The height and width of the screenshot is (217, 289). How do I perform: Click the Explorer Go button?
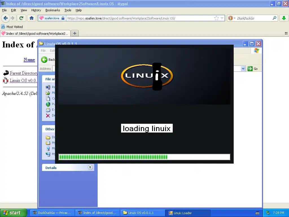coord(253,69)
